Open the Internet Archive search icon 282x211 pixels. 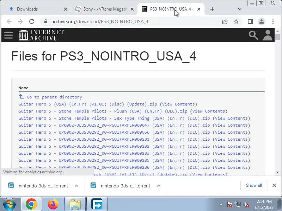pyautogui.click(x=253, y=35)
